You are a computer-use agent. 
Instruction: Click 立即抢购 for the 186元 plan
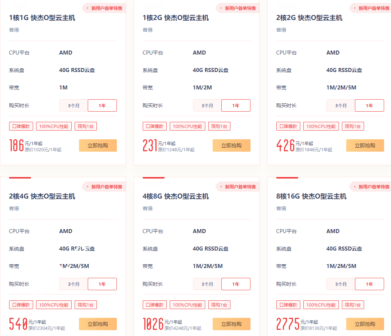98,145
